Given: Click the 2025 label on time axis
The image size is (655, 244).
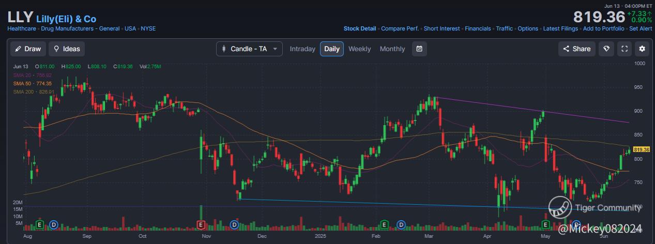Looking at the screenshot, I should pos(322,235).
